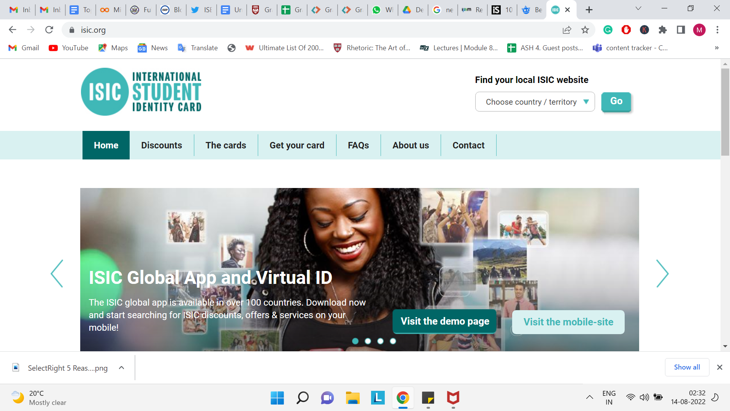Open McAfee from the taskbar
This screenshot has height=411, width=730.
click(453, 398)
